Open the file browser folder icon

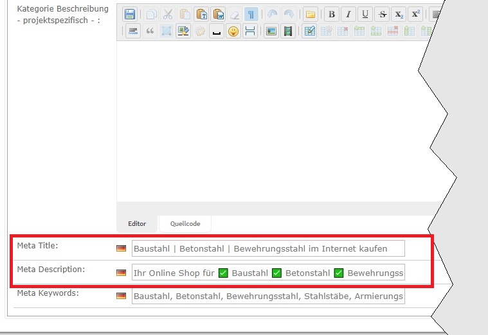[x=310, y=14]
